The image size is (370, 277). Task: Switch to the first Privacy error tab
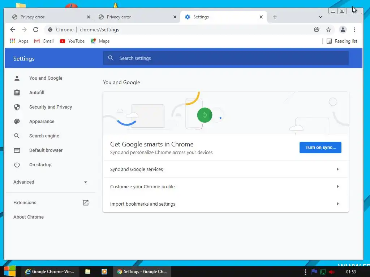pyautogui.click(x=51, y=17)
